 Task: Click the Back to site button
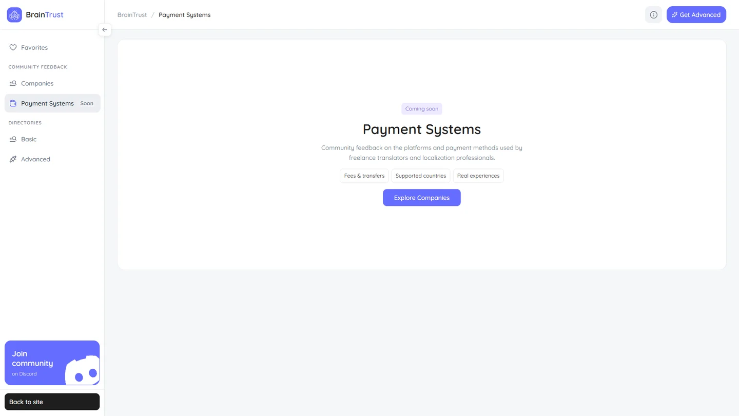point(52,402)
